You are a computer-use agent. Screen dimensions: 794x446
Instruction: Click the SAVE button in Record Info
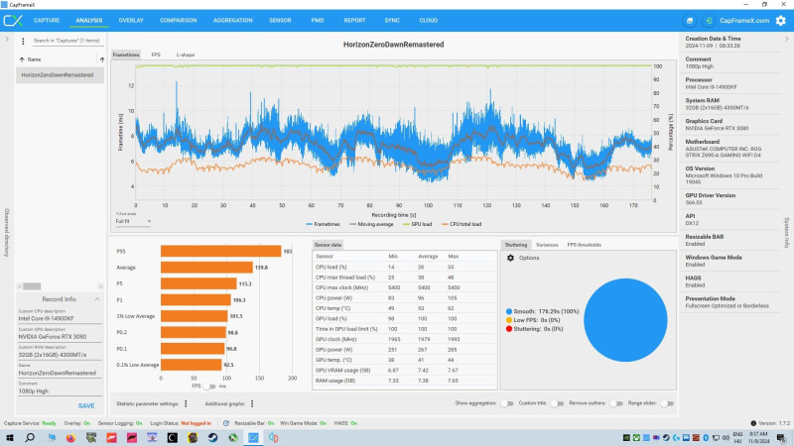click(x=86, y=405)
